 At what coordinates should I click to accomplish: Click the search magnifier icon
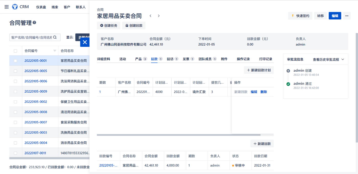point(55,37)
